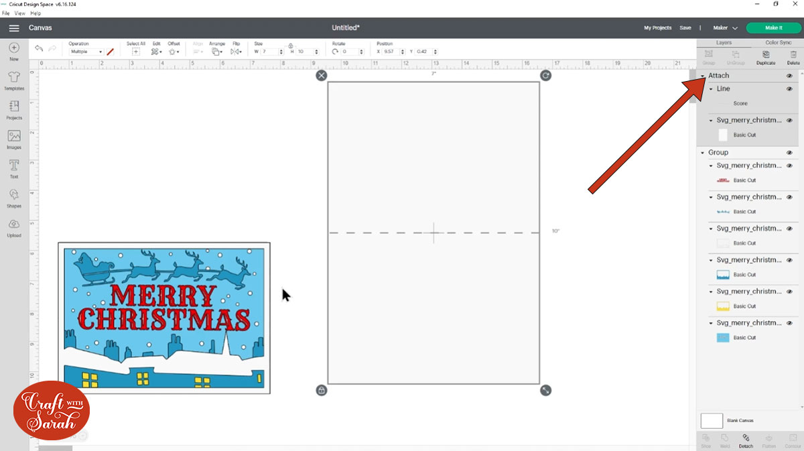Image resolution: width=804 pixels, height=451 pixels.
Task: Open the Help menu
Action: click(x=36, y=13)
